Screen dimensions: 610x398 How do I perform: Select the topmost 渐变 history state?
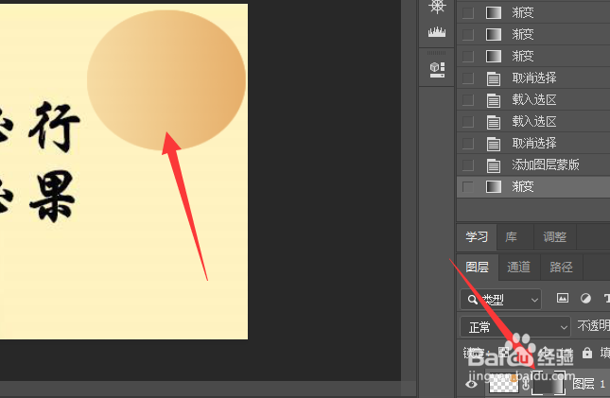(x=533, y=13)
